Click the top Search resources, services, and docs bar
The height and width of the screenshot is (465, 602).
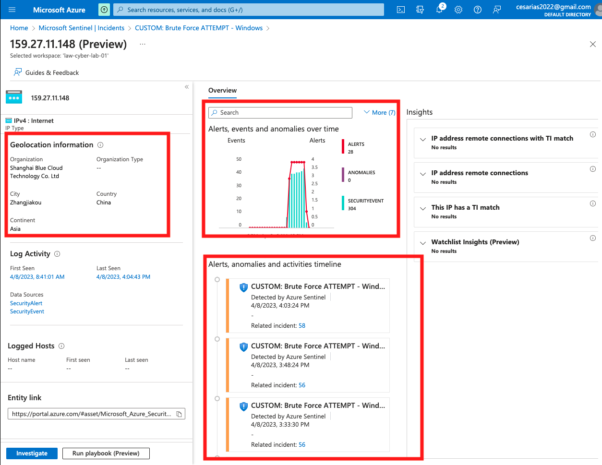click(249, 10)
